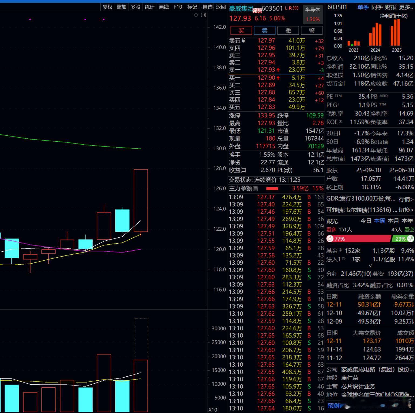This screenshot has width=415, height=413.
Task: Click the stock name 豪威集团
Action: [x=241, y=9]
